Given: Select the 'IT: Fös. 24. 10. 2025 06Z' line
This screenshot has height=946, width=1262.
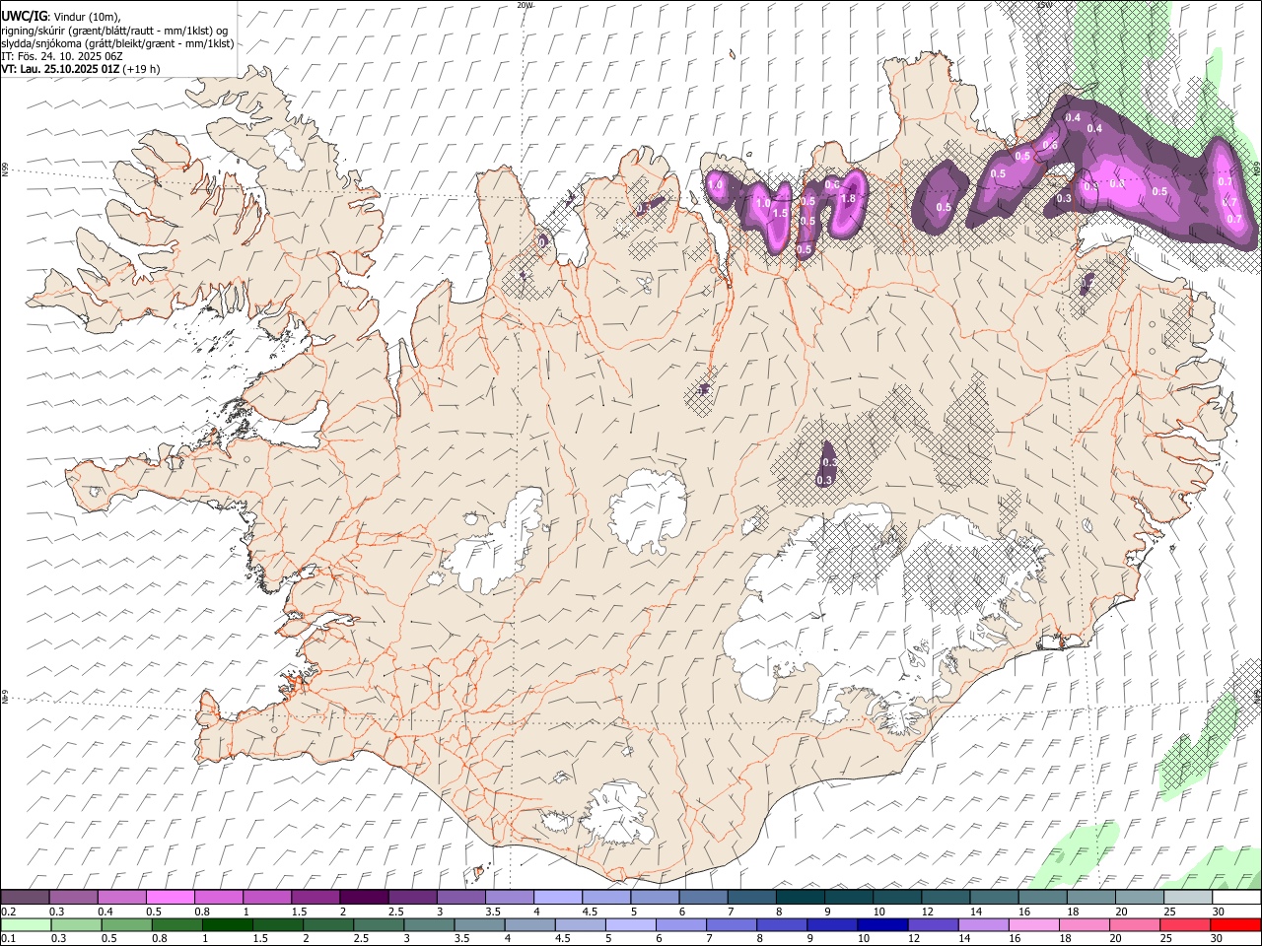Looking at the screenshot, I should [62, 56].
